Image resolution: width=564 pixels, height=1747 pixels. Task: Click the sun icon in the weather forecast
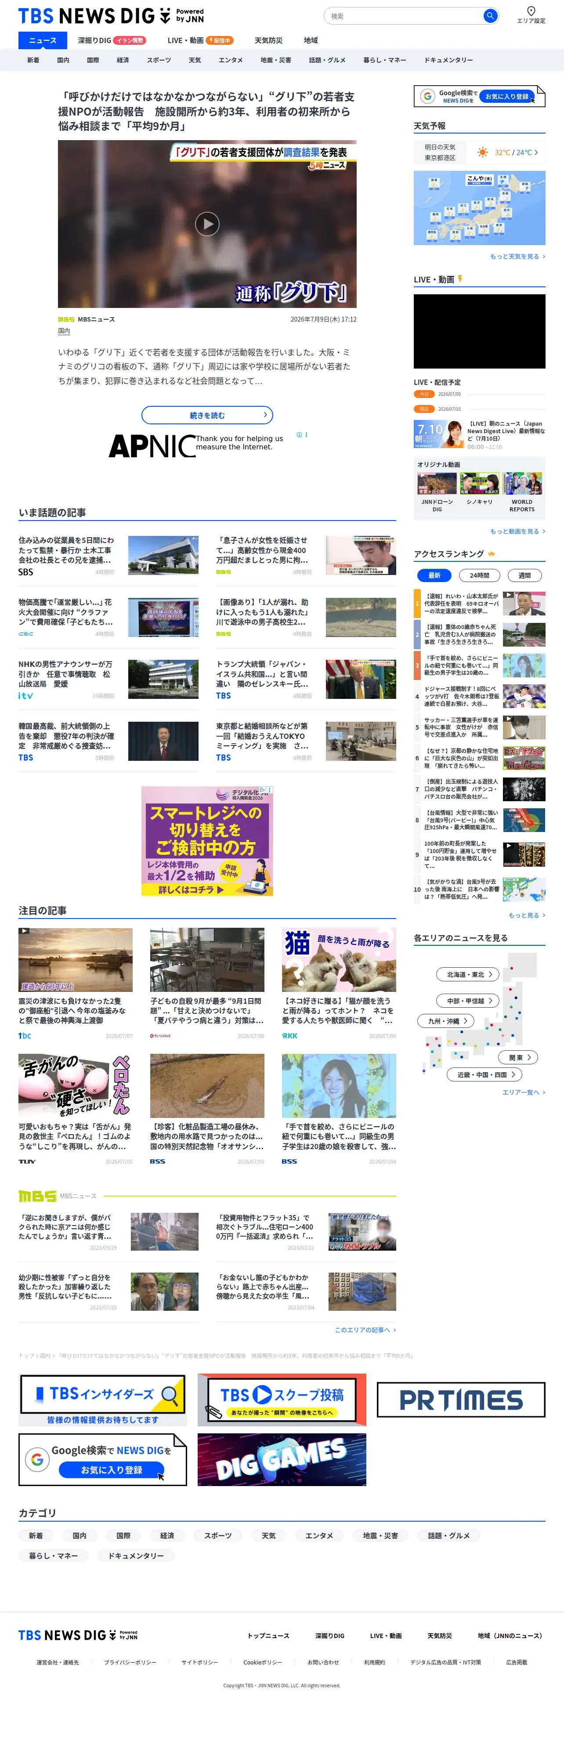tap(482, 152)
